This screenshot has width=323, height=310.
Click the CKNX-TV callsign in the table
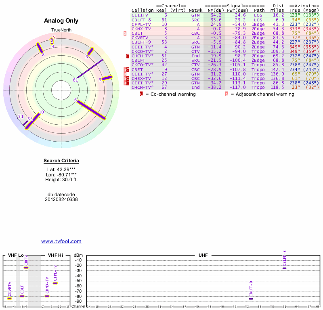141,29
